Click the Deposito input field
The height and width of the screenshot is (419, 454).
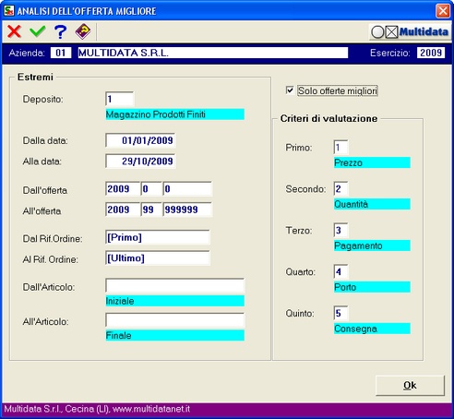click(119, 99)
